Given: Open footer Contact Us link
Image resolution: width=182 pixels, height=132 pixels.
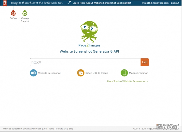Looking at the screenshot, I should (61, 129).
